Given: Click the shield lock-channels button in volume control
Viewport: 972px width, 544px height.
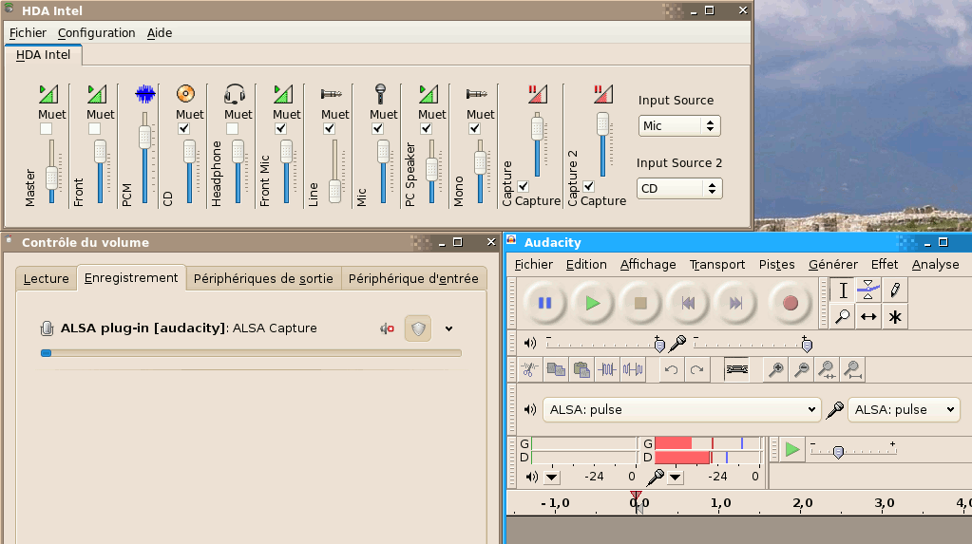Looking at the screenshot, I should click(x=418, y=328).
